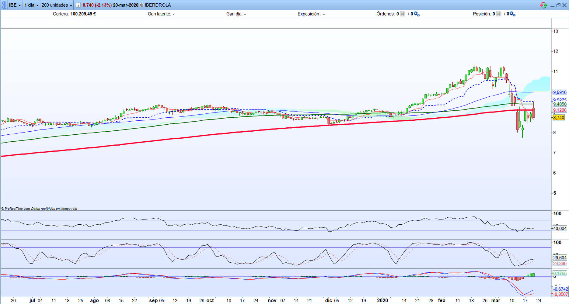The width and height of the screenshot is (569, 304).
Task: Open the instrument info icon
Action: (78, 5)
